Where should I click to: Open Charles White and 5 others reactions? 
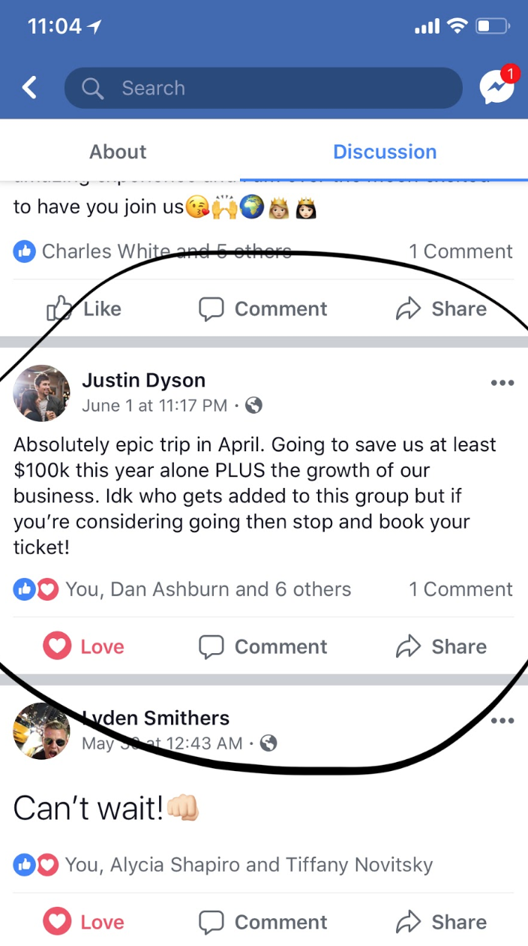(152, 252)
